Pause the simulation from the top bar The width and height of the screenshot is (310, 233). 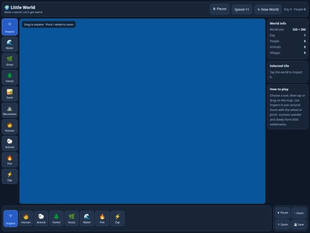coord(220,9)
